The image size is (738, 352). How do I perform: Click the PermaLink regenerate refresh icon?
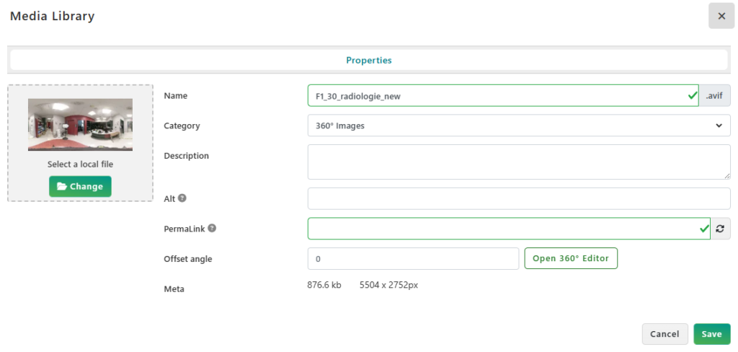(720, 229)
